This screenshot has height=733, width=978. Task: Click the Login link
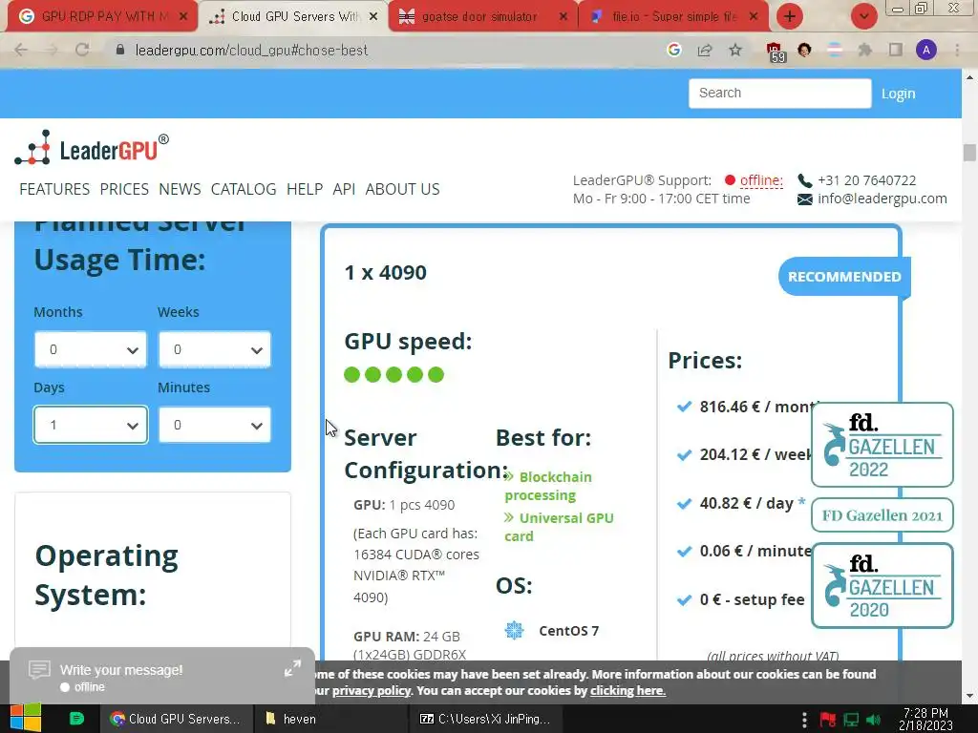pyautogui.click(x=898, y=94)
